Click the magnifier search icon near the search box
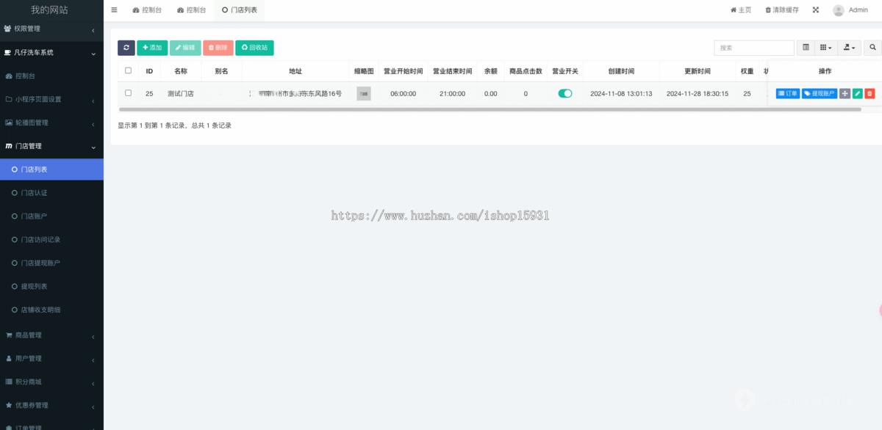 click(872, 47)
